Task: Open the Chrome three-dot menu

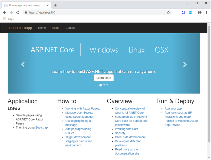Action: click(x=206, y=12)
